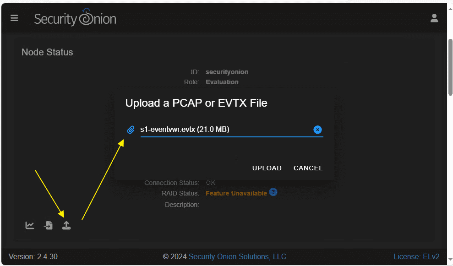Viewport: 453px width, 266px height.
Task: Click the Node Status heading
Action: 47,52
